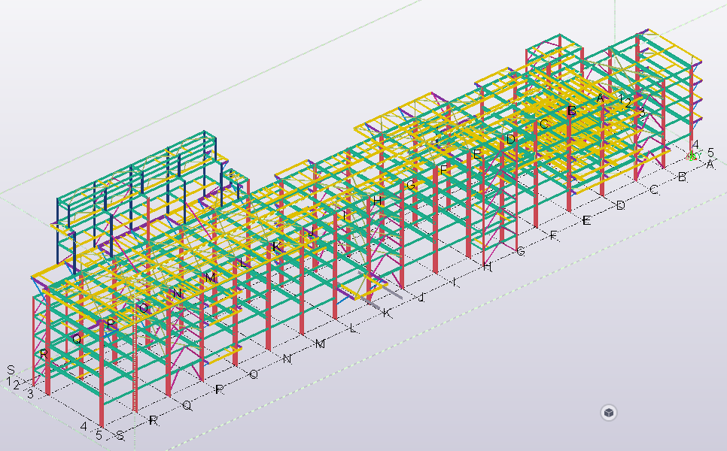Click ground-level grid label N

tap(287, 359)
